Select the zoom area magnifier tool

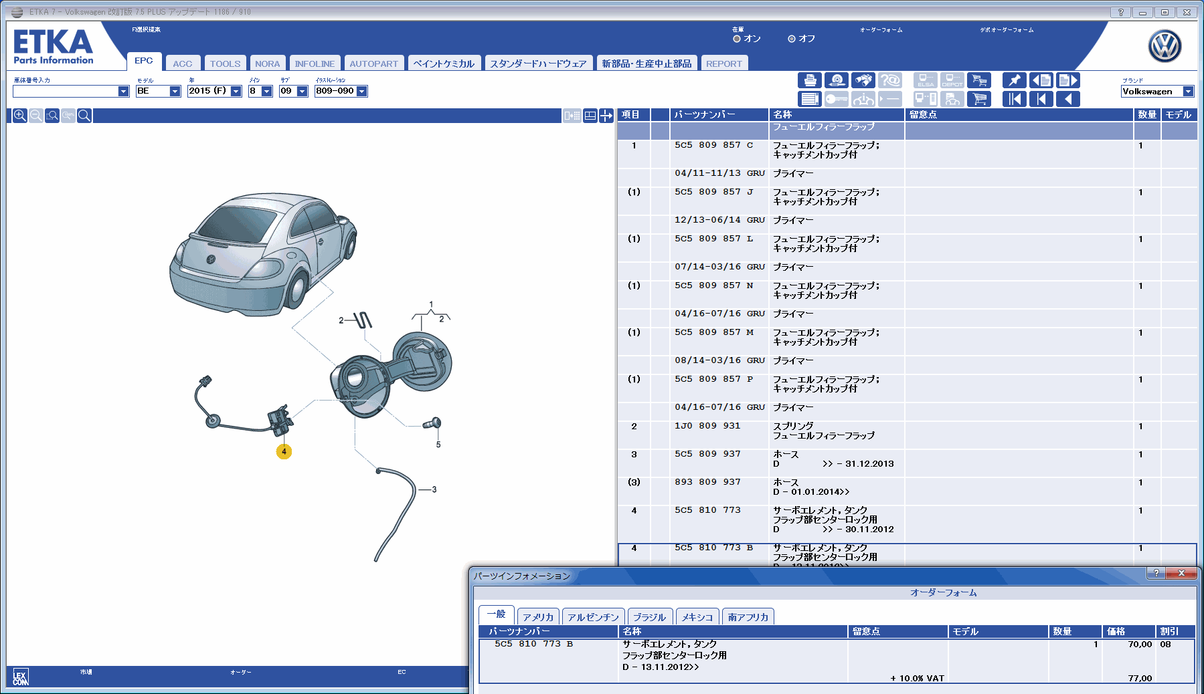tap(52, 116)
